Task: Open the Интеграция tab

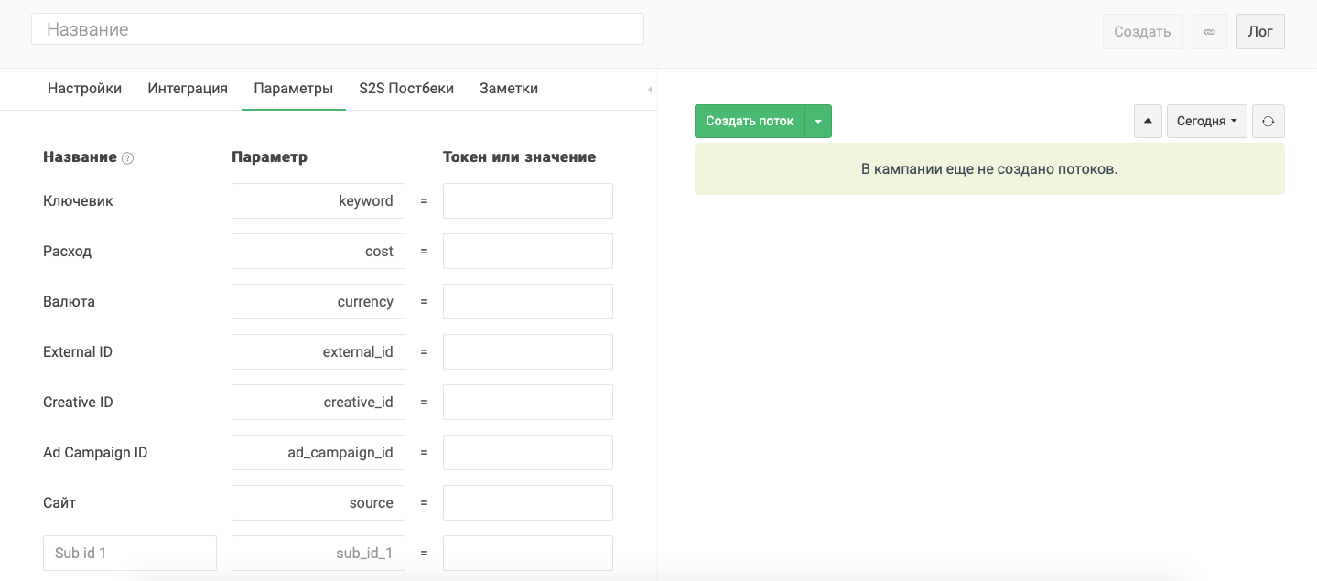Action: pos(188,89)
